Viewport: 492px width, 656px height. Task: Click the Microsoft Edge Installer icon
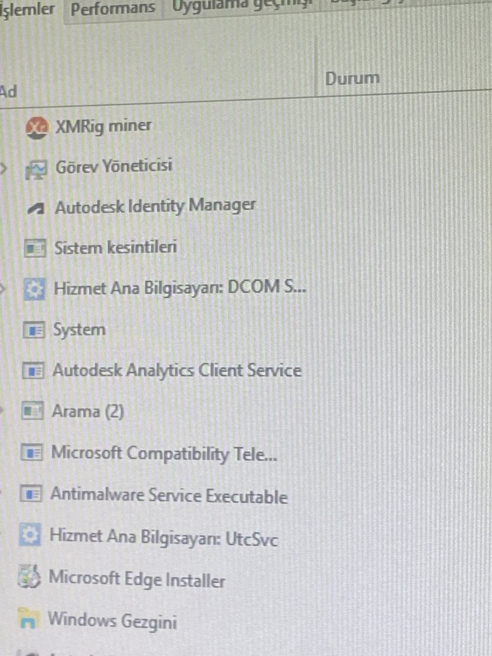click(29, 576)
